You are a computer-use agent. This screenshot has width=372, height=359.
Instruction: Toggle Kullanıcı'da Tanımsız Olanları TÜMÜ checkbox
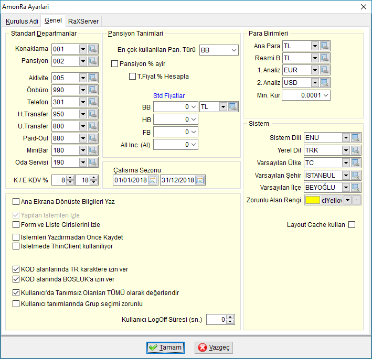16,293
